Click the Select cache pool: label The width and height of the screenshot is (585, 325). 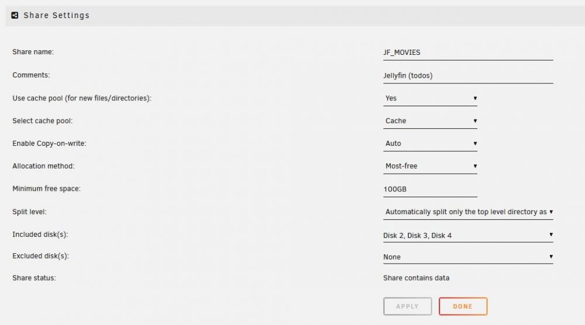pyautogui.click(x=42, y=121)
